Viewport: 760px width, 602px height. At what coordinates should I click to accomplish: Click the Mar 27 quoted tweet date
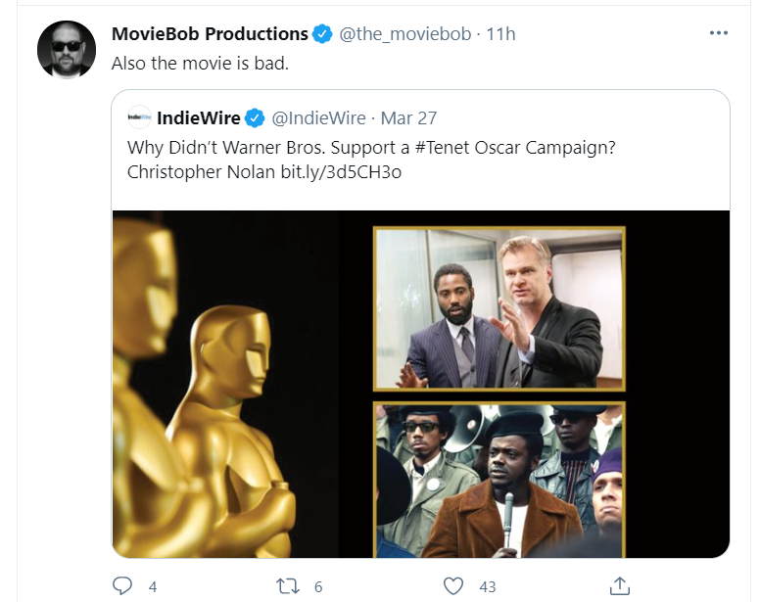click(x=408, y=118)
